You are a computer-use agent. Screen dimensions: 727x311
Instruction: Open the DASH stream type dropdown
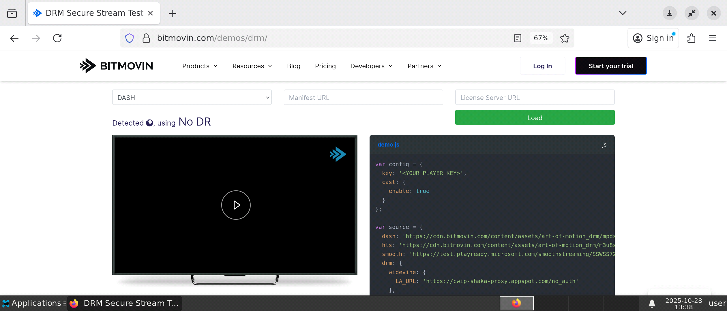pyautogui.click(x=192, y=97)
